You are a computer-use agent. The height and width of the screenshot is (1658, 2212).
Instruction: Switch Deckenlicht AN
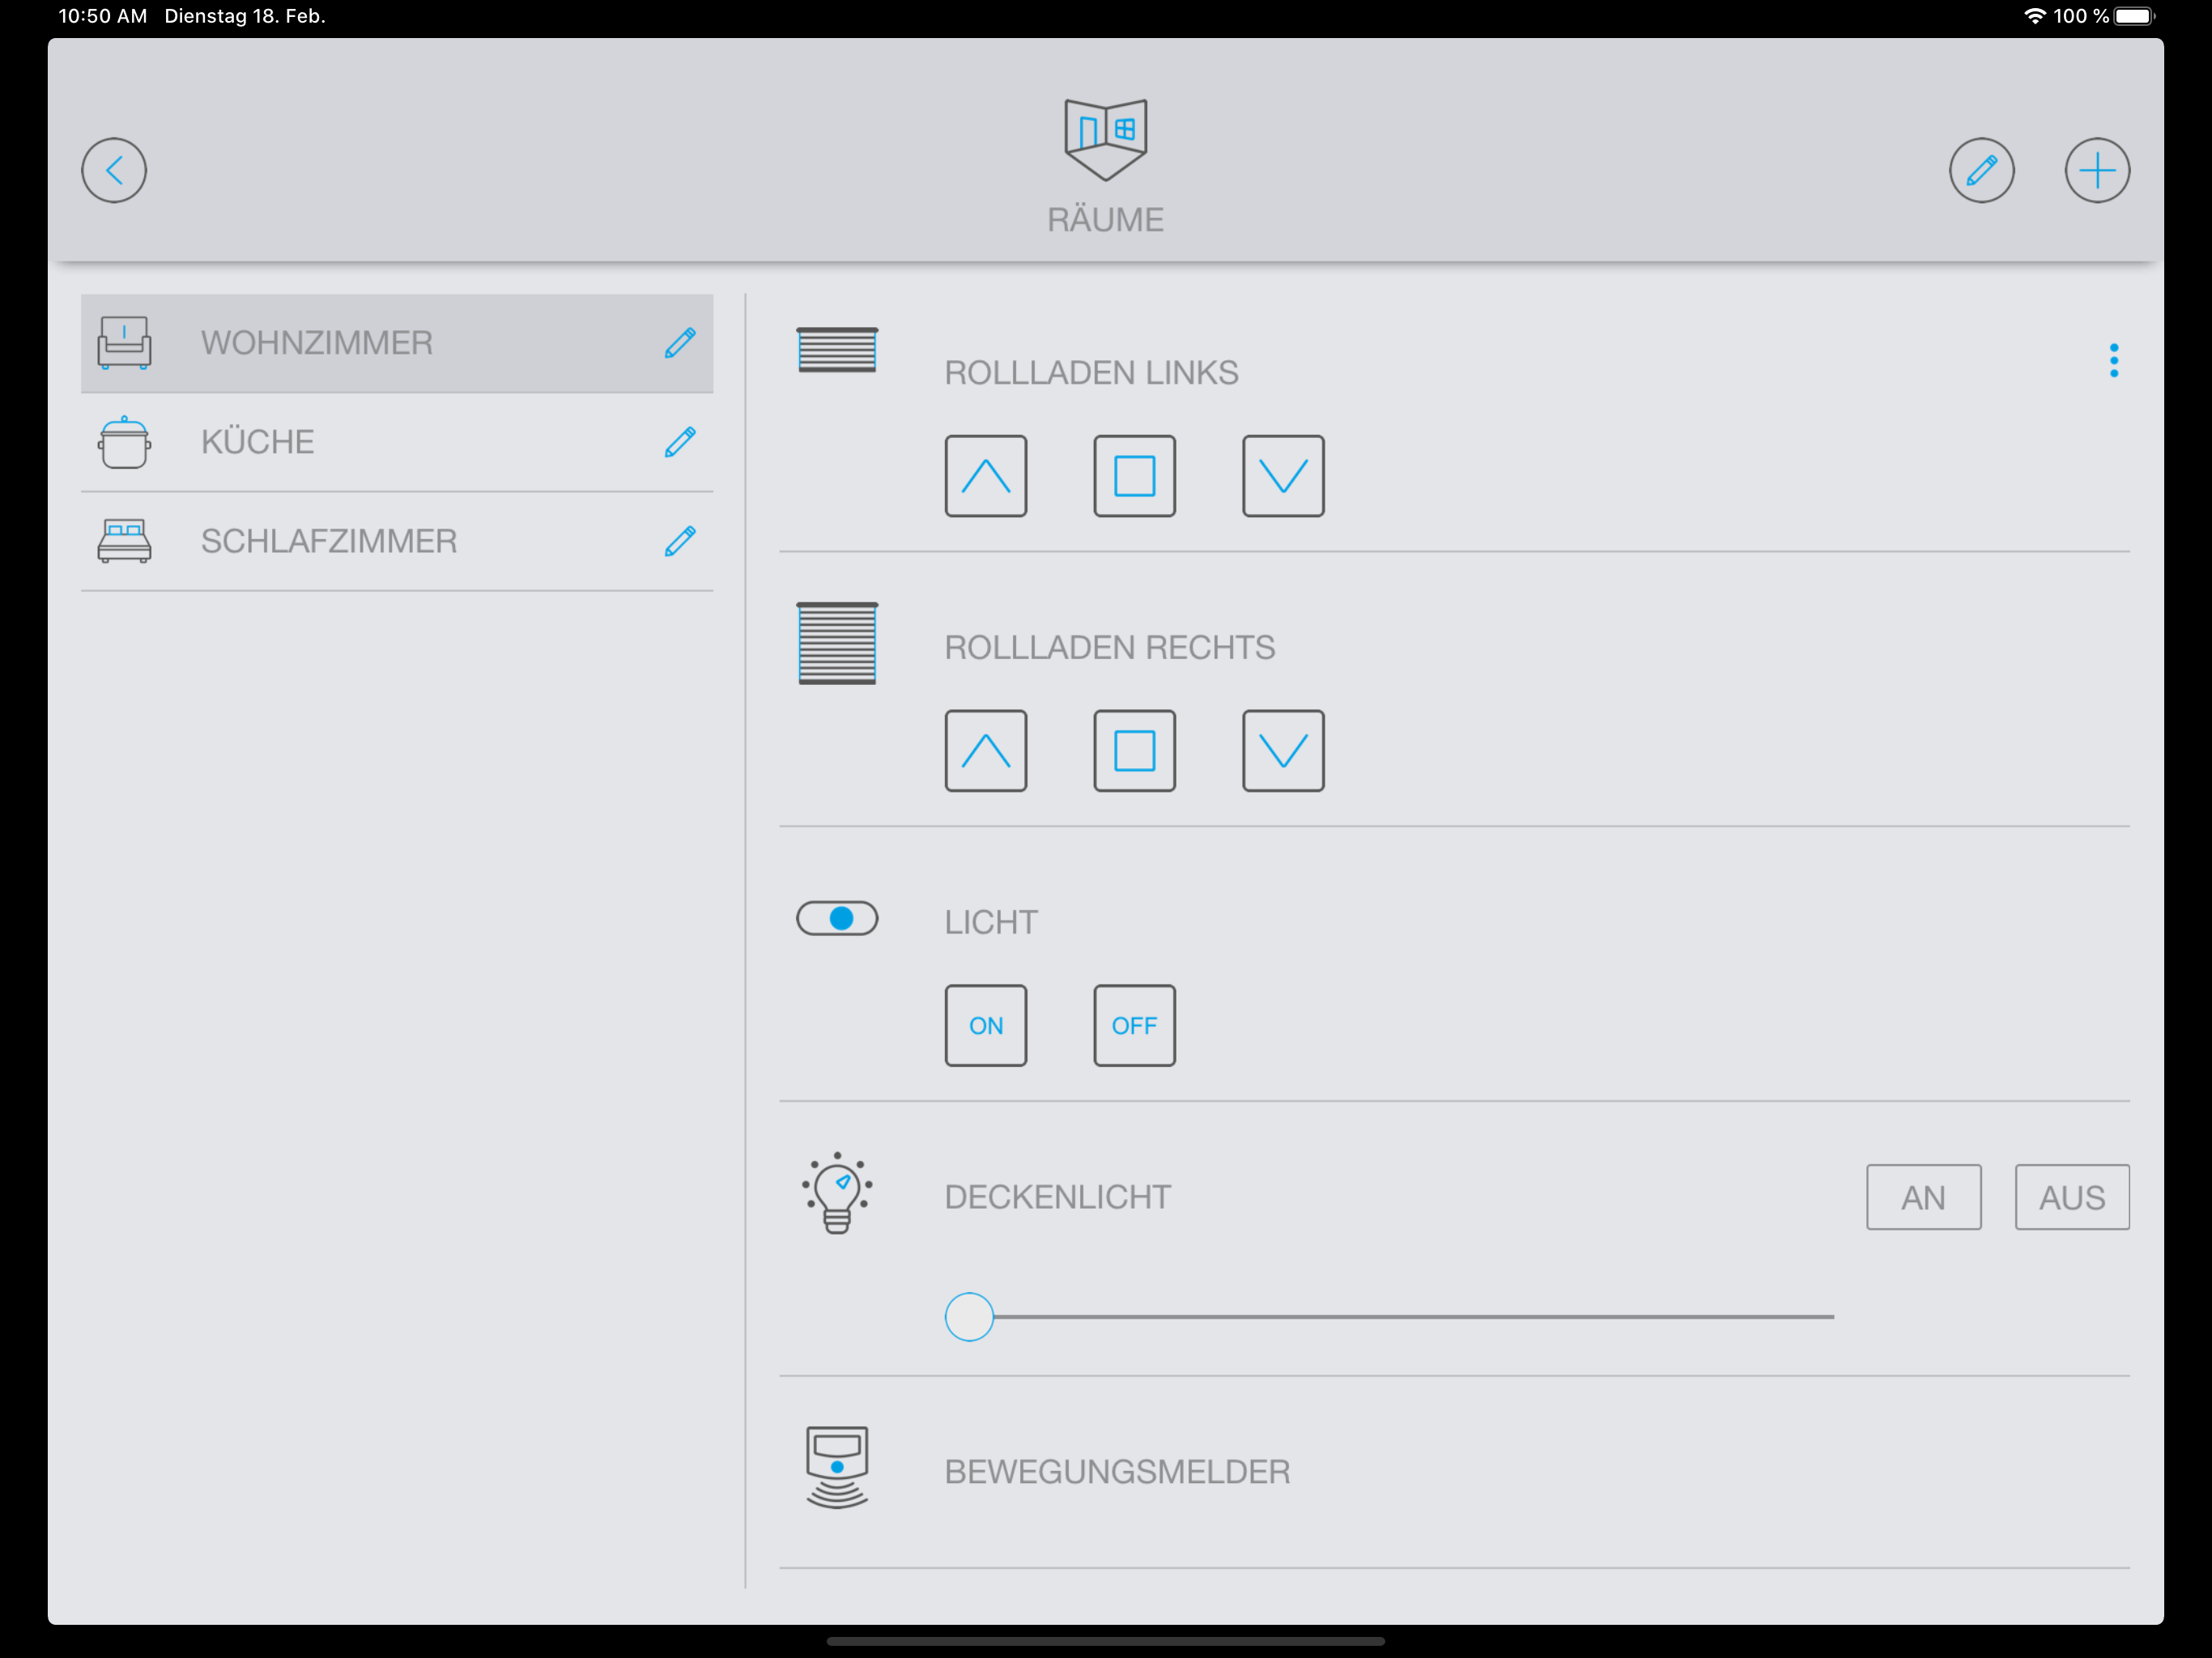(x=1923, y=1197)
